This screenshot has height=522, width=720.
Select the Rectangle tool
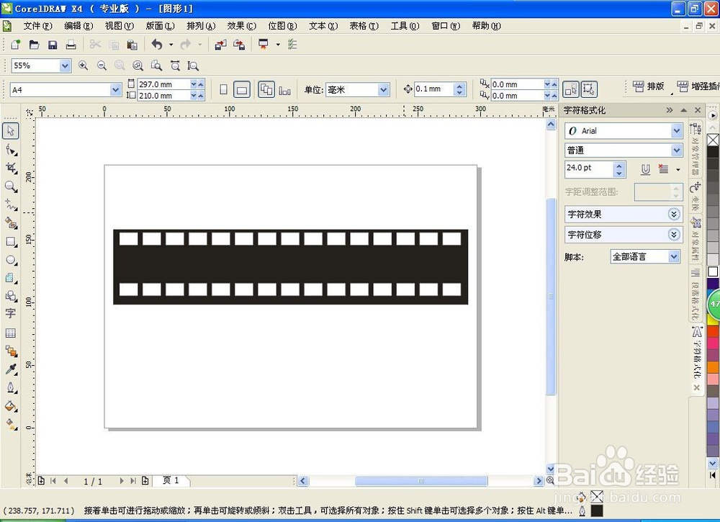click(11, 241)
